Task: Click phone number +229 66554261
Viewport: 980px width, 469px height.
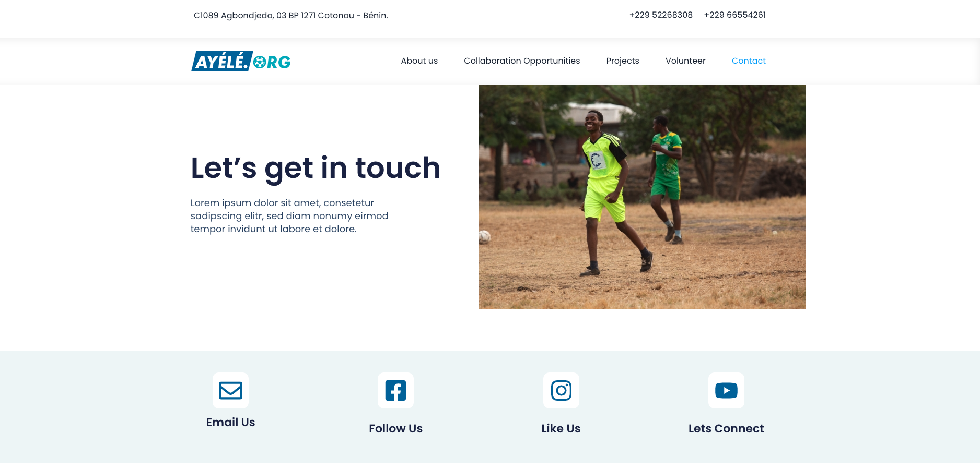Action: pyautogui.click(x=734, y=15)
